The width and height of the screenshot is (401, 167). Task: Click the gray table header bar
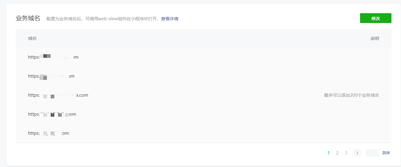point(204,38)
